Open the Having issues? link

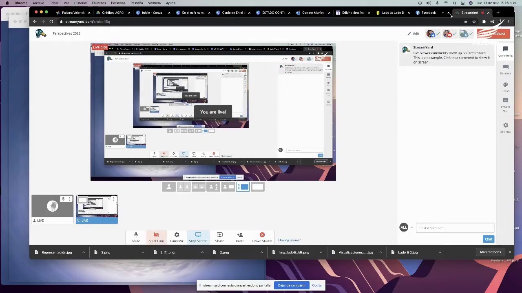click(289, 240)
